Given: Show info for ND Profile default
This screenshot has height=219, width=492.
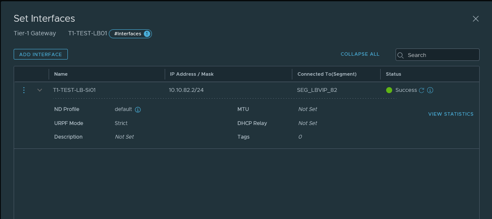Looking at the screenshot, I should [138, 110].
